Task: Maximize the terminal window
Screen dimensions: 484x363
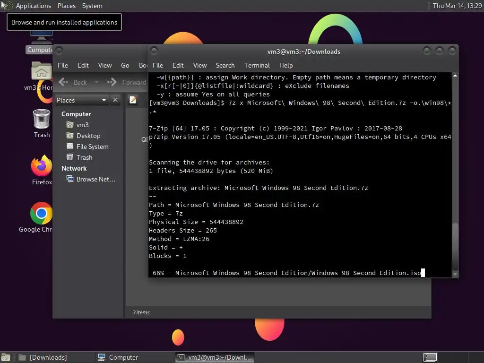Action: (x=440, y=50)
